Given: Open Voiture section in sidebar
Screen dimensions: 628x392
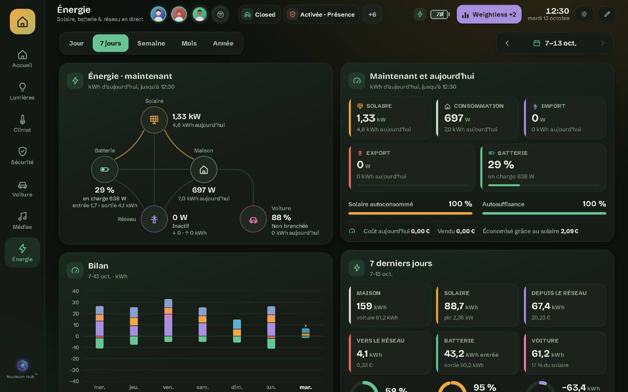Looking at the screenshot, I should point(22,189).
